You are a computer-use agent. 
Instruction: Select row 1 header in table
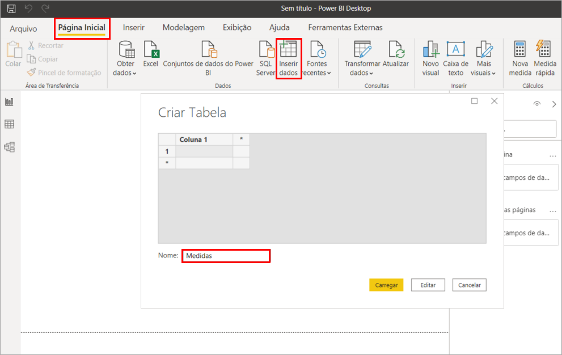[167, 151]
